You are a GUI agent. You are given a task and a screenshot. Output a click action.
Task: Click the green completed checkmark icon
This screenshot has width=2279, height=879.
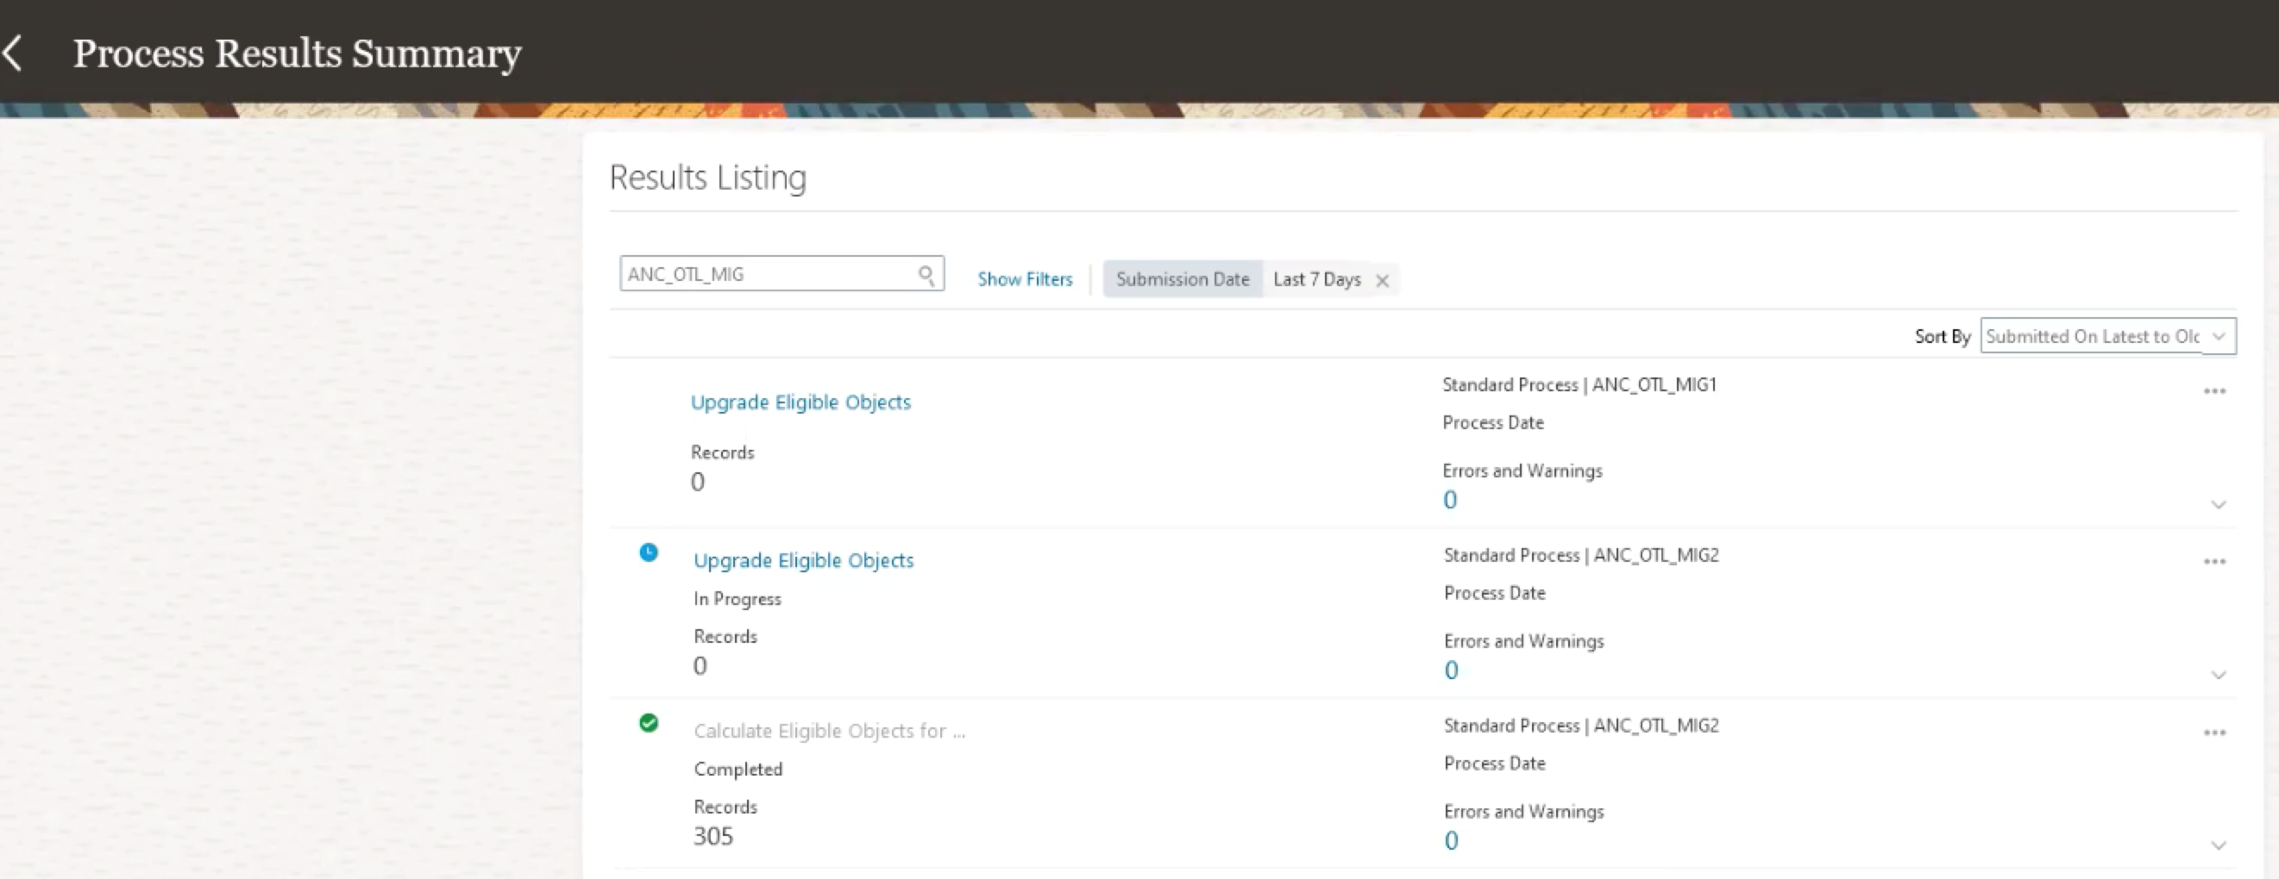pos(650,723)
